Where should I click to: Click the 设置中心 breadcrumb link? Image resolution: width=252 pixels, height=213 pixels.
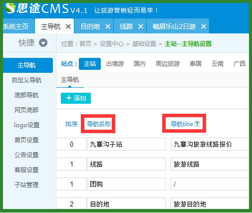point(112,44)
